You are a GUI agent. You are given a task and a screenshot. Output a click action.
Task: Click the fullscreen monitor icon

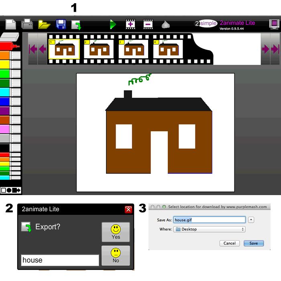coord(274,24)
